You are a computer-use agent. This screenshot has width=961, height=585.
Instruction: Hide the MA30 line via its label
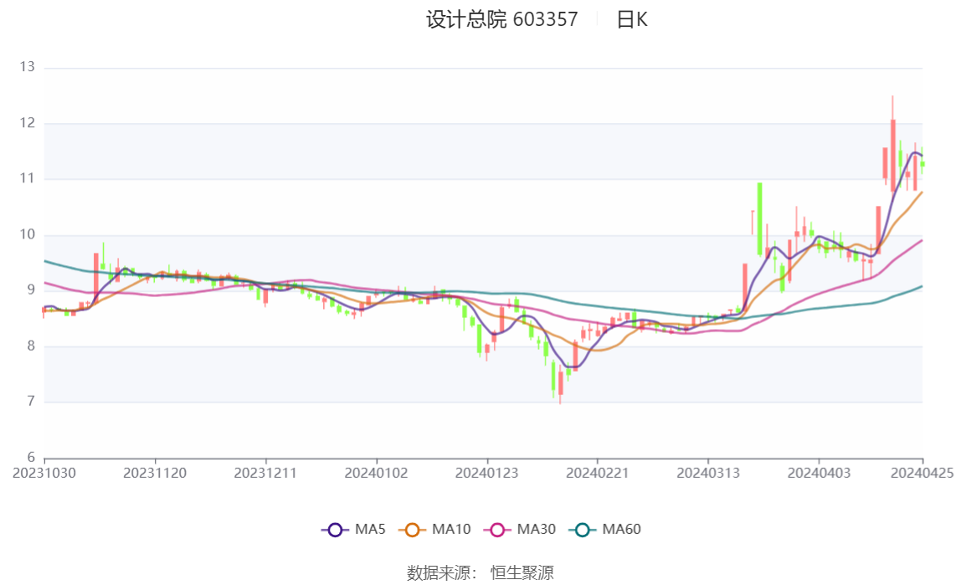point(537,529)
